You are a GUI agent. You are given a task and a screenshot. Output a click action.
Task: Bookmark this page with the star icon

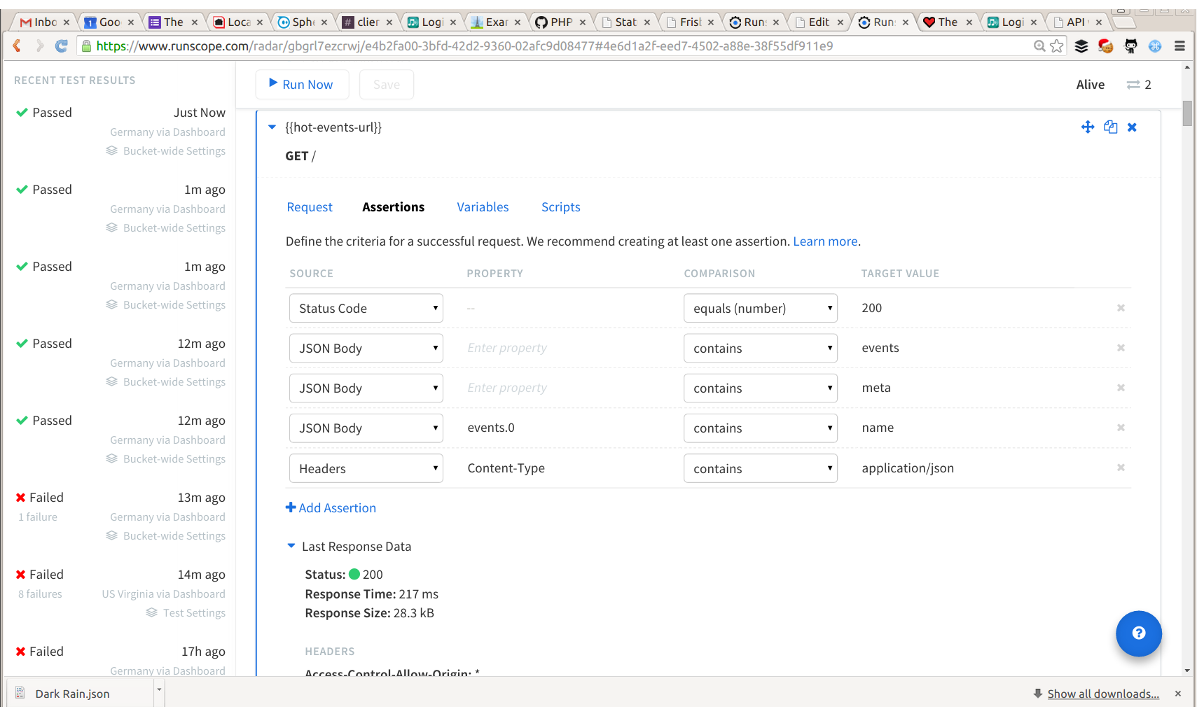coord(1057,46)
